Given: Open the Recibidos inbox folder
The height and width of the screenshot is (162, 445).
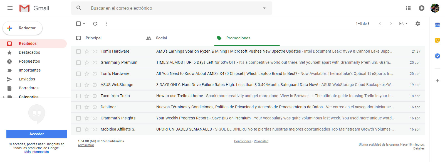Looking at the screenshot, I should point(33,43).
